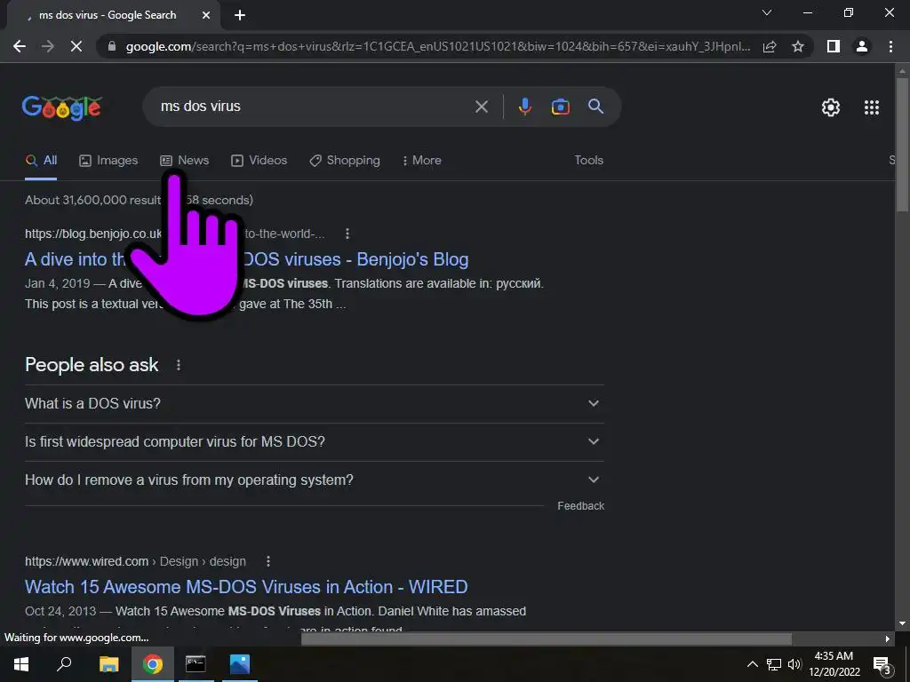Open the site lock information icon
910x682 pixels.
click(x=112, y=46)
